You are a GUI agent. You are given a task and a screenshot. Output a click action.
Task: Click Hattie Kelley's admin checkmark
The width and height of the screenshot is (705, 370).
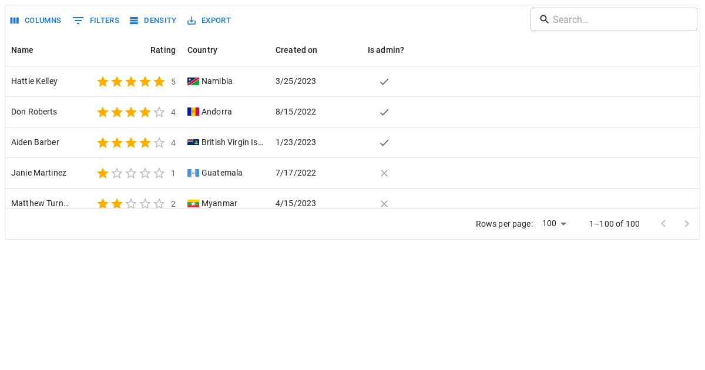pos(384,82)
